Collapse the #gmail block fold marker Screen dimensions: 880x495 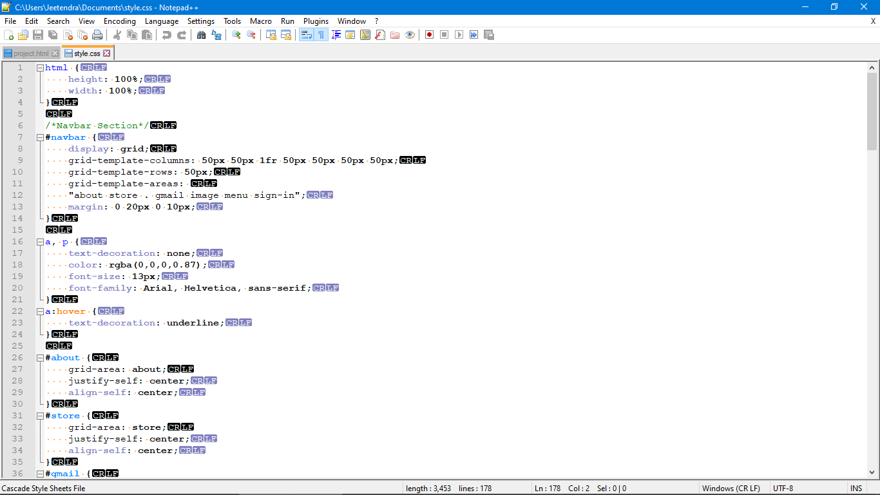41,474
